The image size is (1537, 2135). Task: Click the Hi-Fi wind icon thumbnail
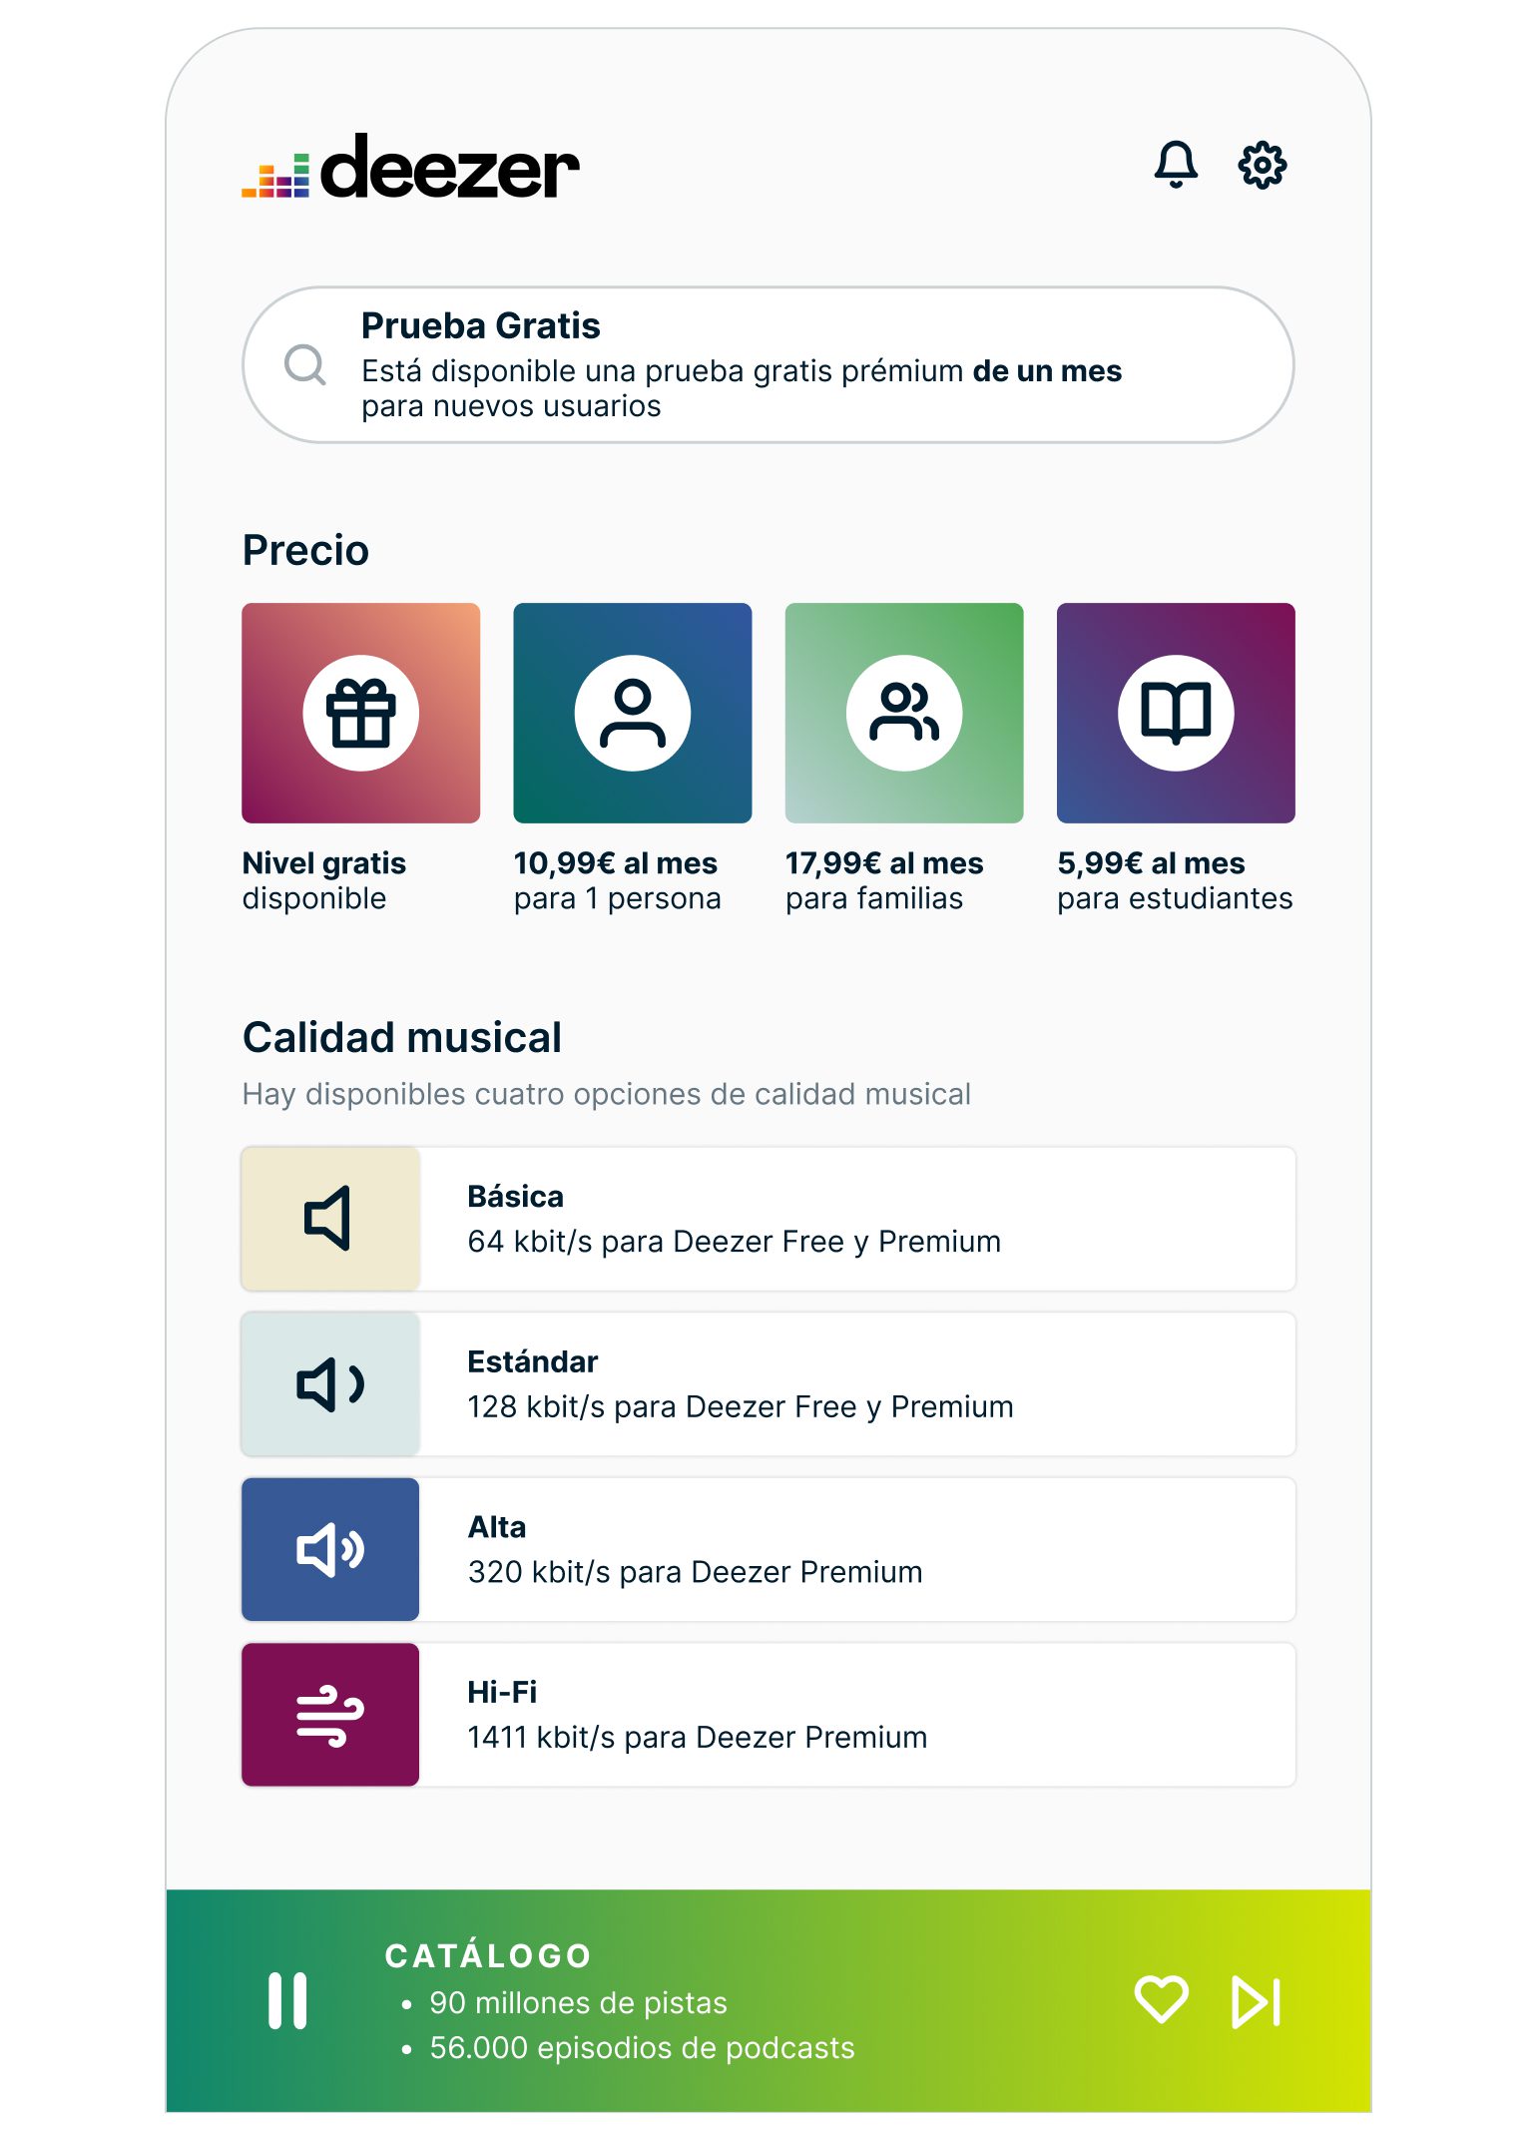click(x=330, y=1715)
